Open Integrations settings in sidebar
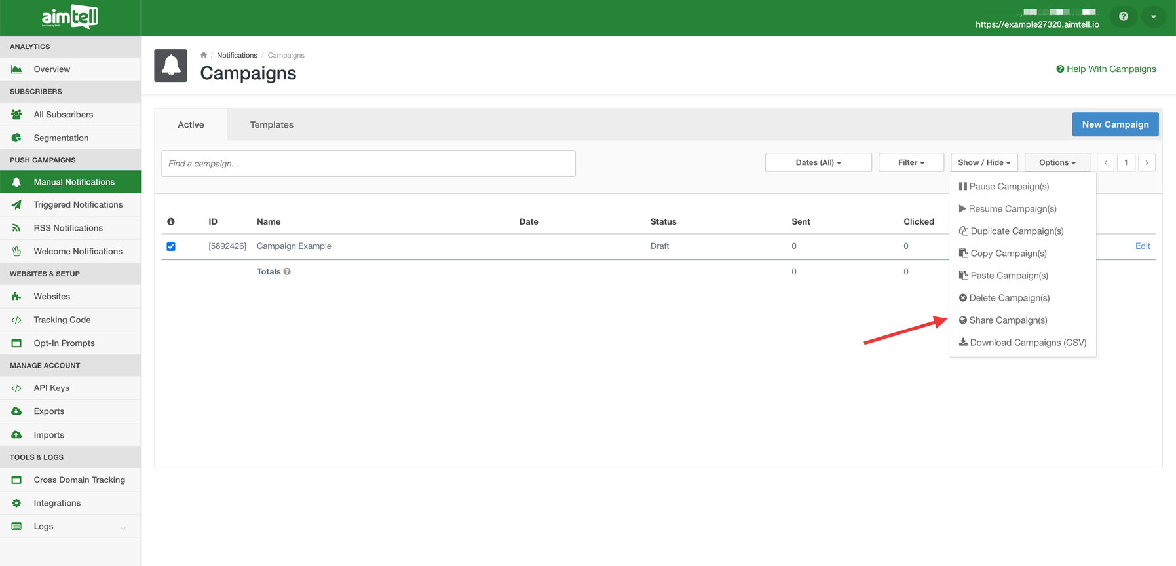This screenshot has width=1176, height=566. click(x=57, y=503)
